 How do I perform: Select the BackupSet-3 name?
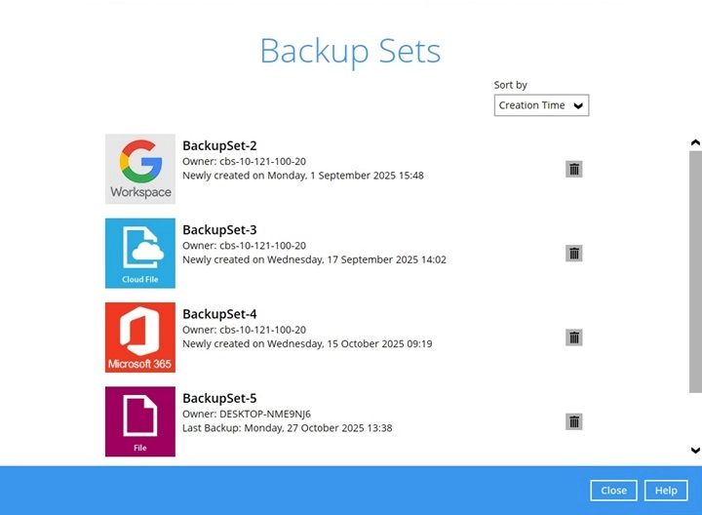click(219, 230)
